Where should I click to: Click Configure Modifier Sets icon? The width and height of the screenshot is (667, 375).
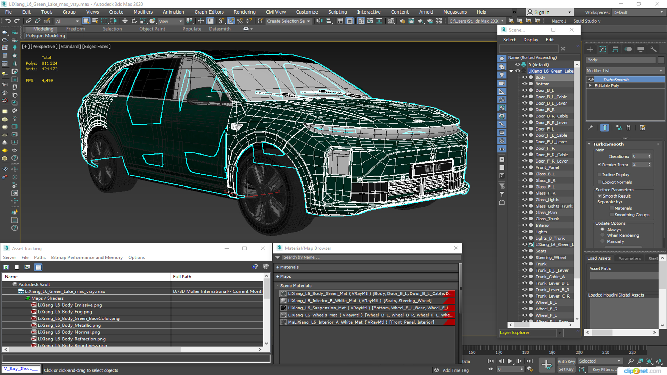coord(643,128)
